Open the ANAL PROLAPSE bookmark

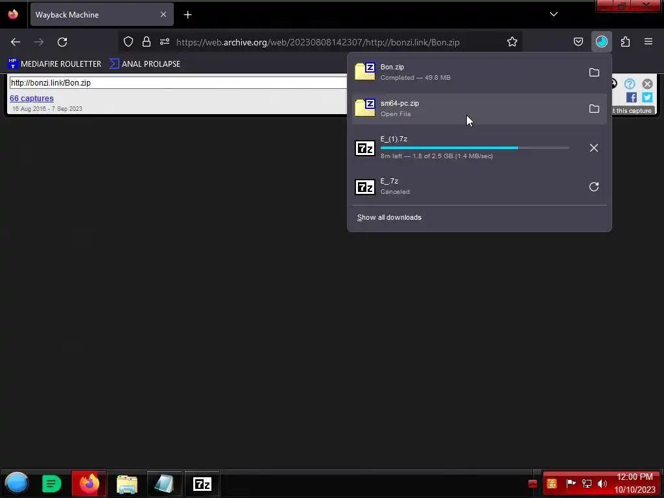click(145, 64)
